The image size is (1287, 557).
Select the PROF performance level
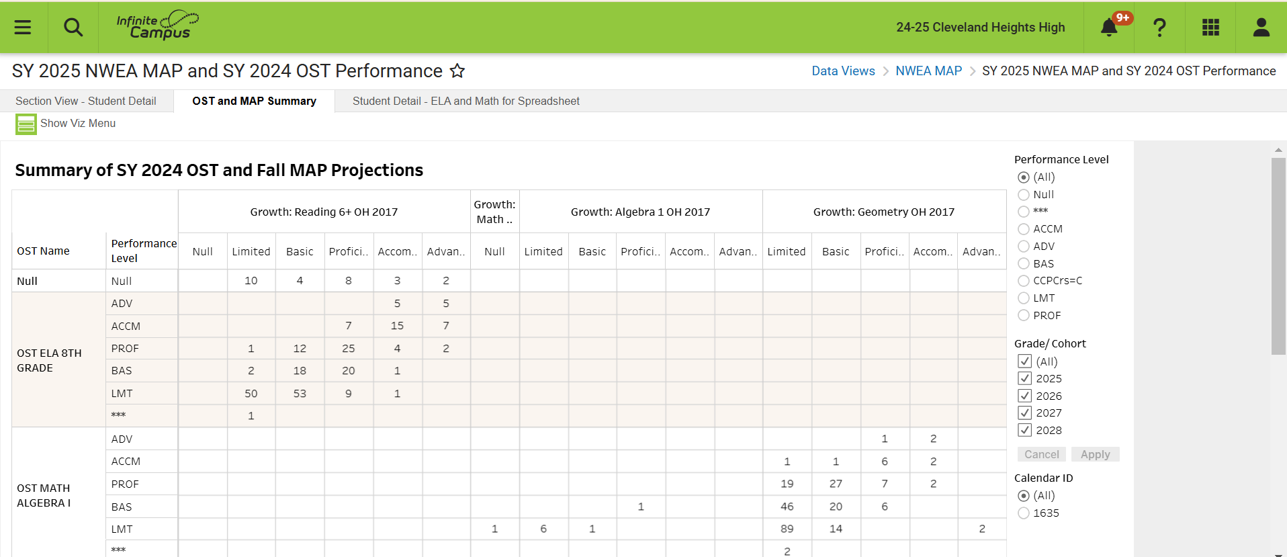pos(1024,315)
